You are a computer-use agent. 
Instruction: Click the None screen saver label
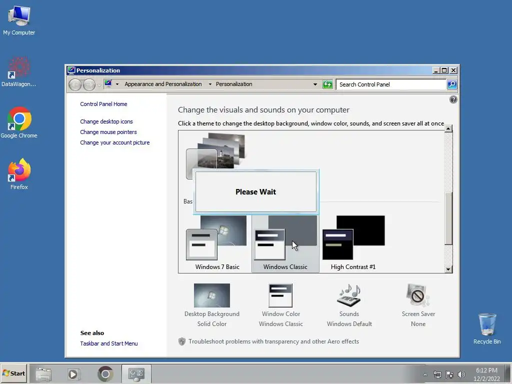418,324
